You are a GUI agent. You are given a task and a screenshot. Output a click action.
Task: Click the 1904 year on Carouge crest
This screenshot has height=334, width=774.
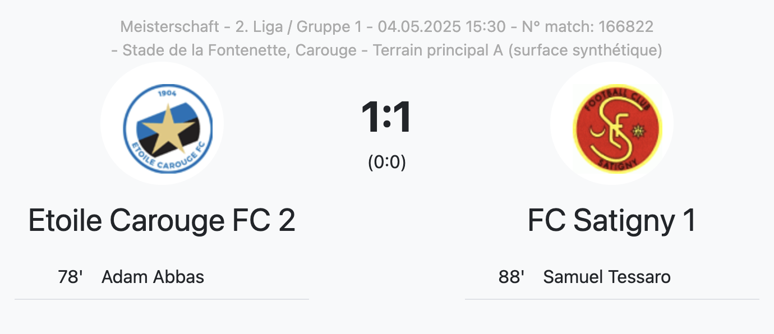click(x=167, y=93)
